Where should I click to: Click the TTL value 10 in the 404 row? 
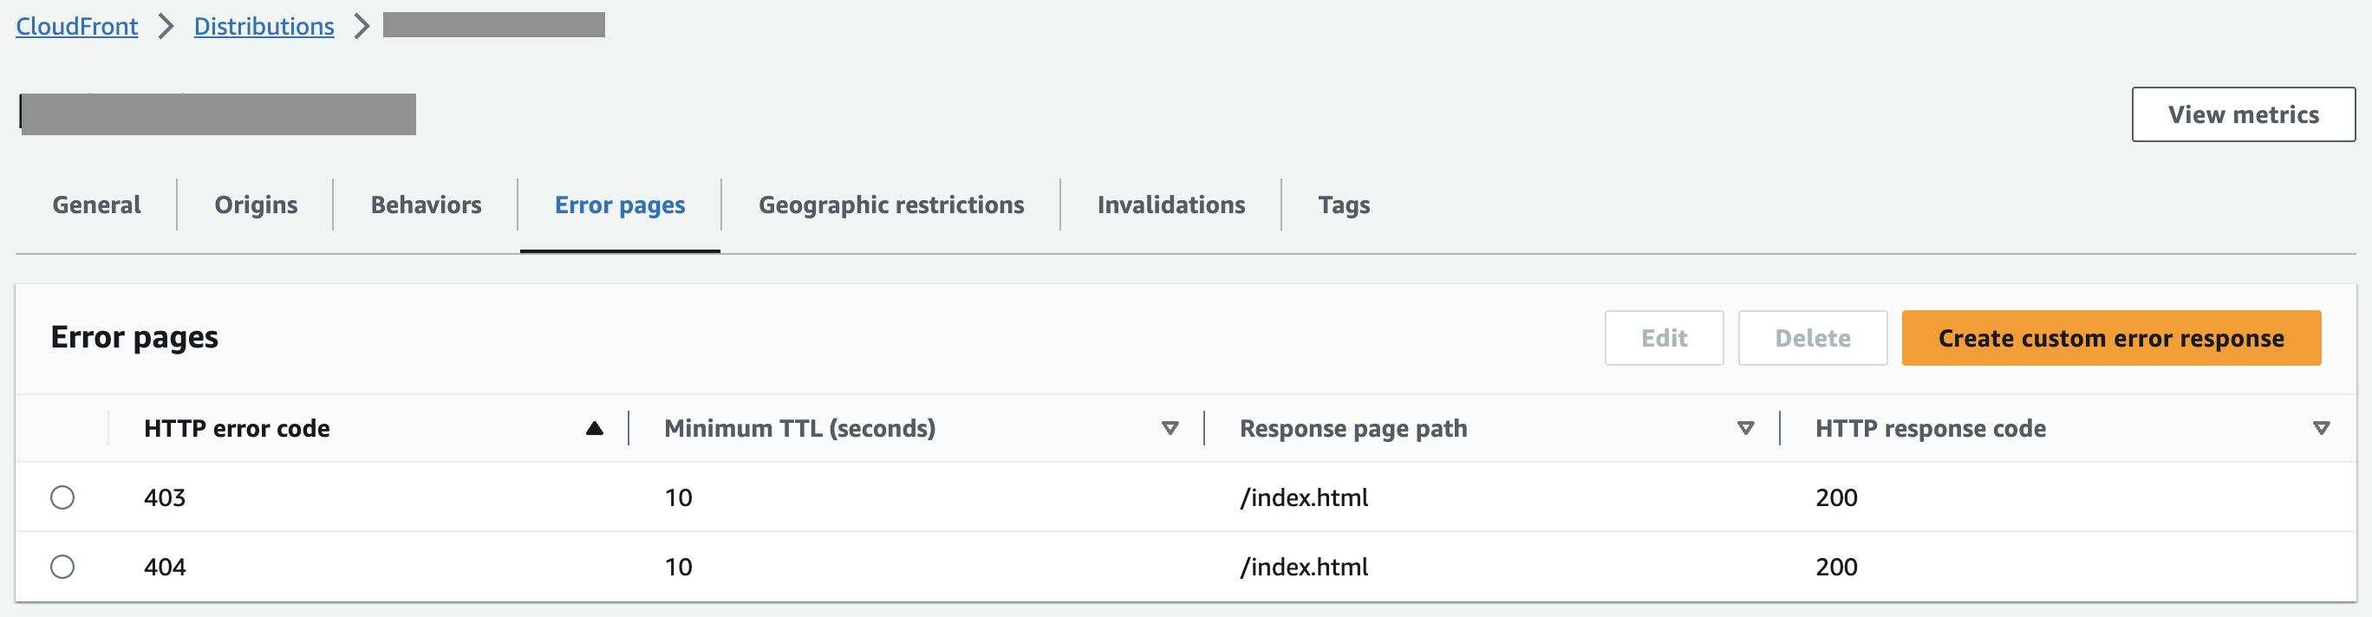pyautogui.click(x=679, y=567)
